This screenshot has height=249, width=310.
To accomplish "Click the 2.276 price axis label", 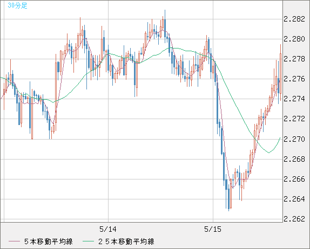I will tap(294, 79).
